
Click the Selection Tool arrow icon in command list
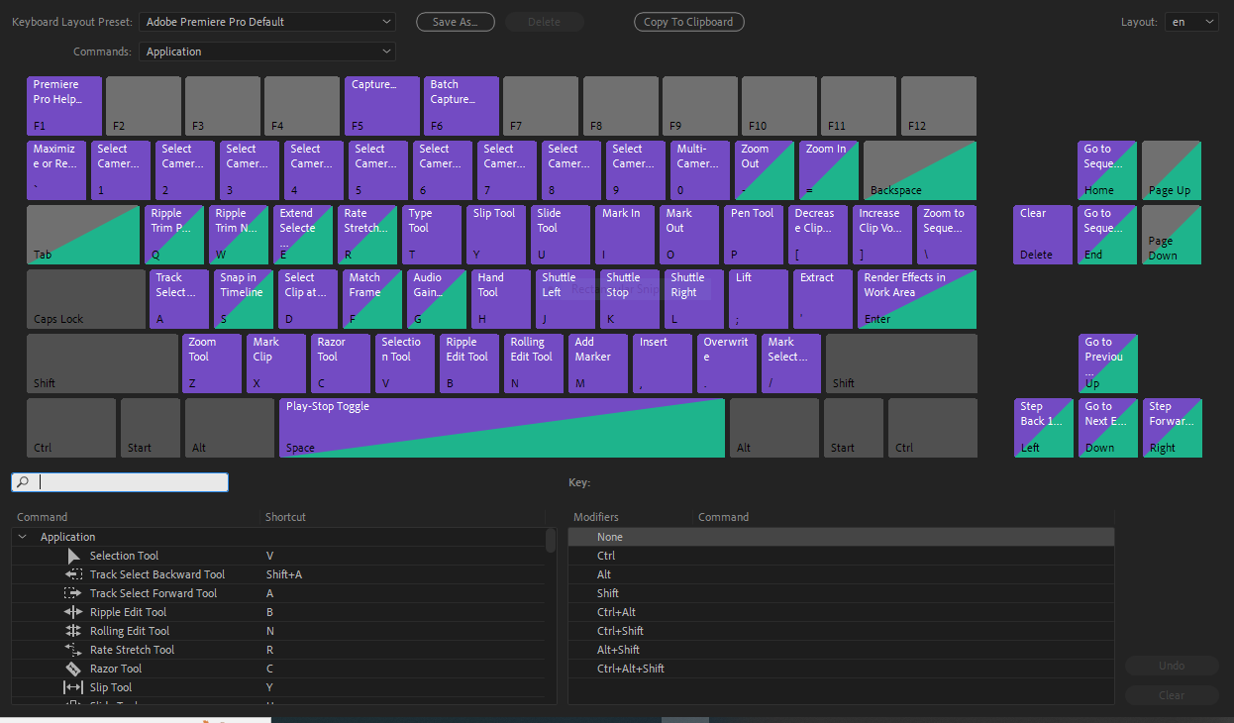click(73, 556)
